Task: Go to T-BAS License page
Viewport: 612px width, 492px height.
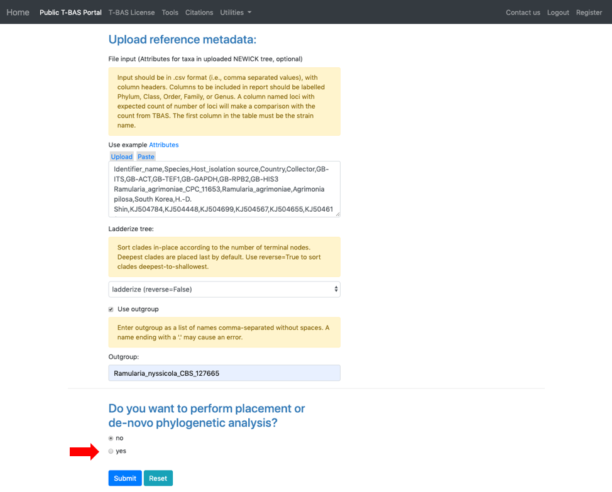Action: [x=131, y=13]
